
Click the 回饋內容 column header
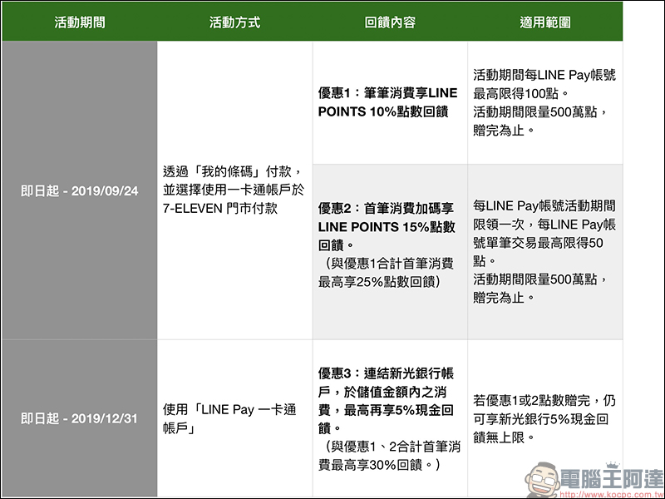pos(390,22)
